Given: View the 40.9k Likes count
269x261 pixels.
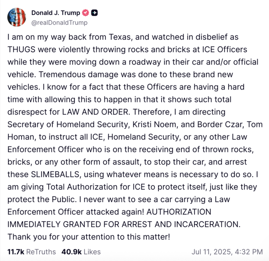Looking at the screenshot, I should pos(72,252).
